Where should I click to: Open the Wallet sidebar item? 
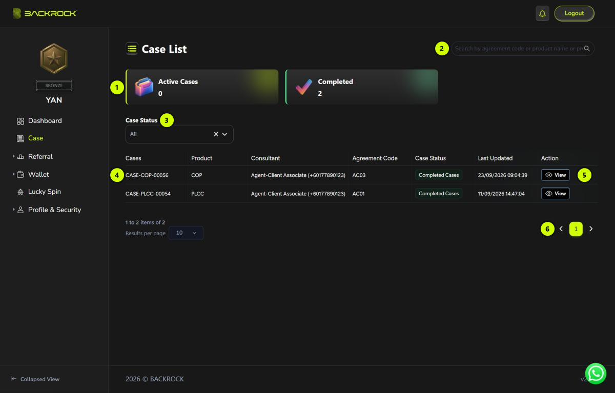pyautogui.click(x=38, y=175)
